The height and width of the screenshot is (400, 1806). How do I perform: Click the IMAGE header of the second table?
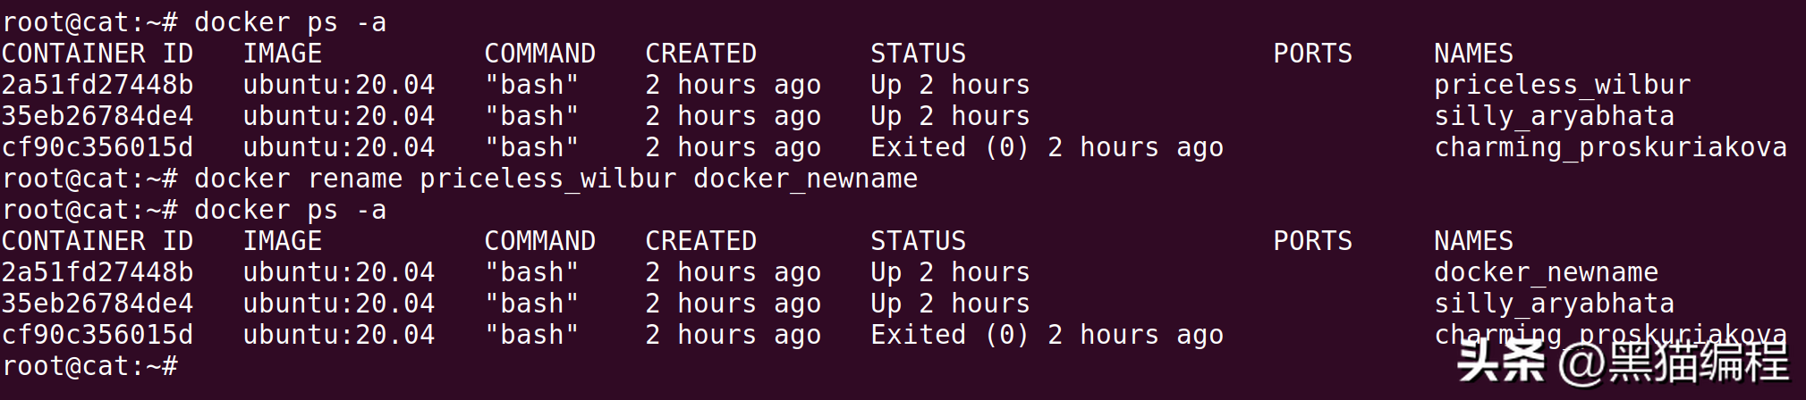(x=282, y=241)
